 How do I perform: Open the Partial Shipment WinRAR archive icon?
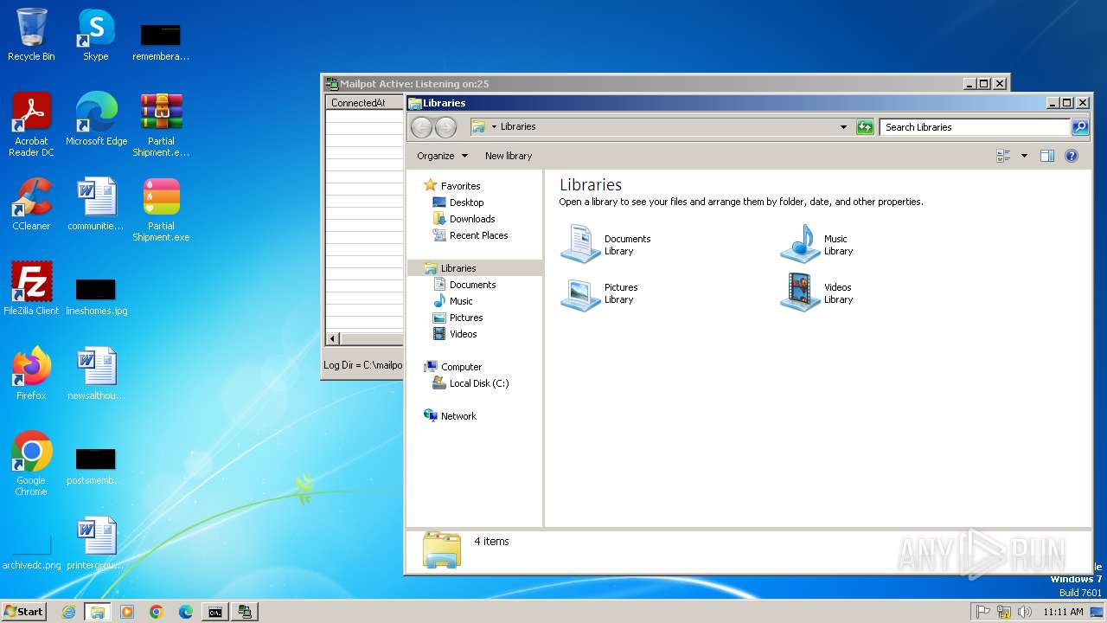[161, 125]
